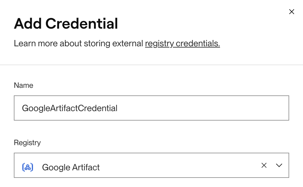Click the down arrow on the Registry field

[x=279, y=165]
